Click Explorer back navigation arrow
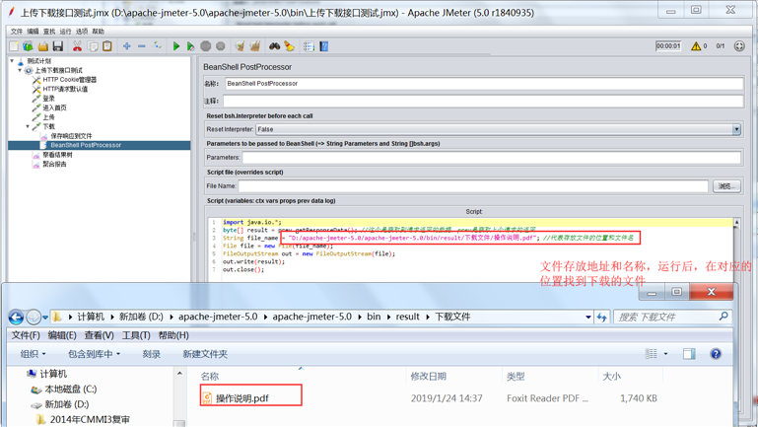The image size is (758, 427). [x=16, y=318]
